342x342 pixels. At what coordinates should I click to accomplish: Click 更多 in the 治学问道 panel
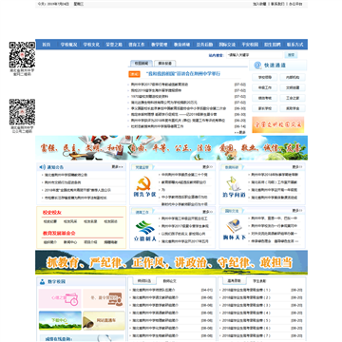pos(297,167)
